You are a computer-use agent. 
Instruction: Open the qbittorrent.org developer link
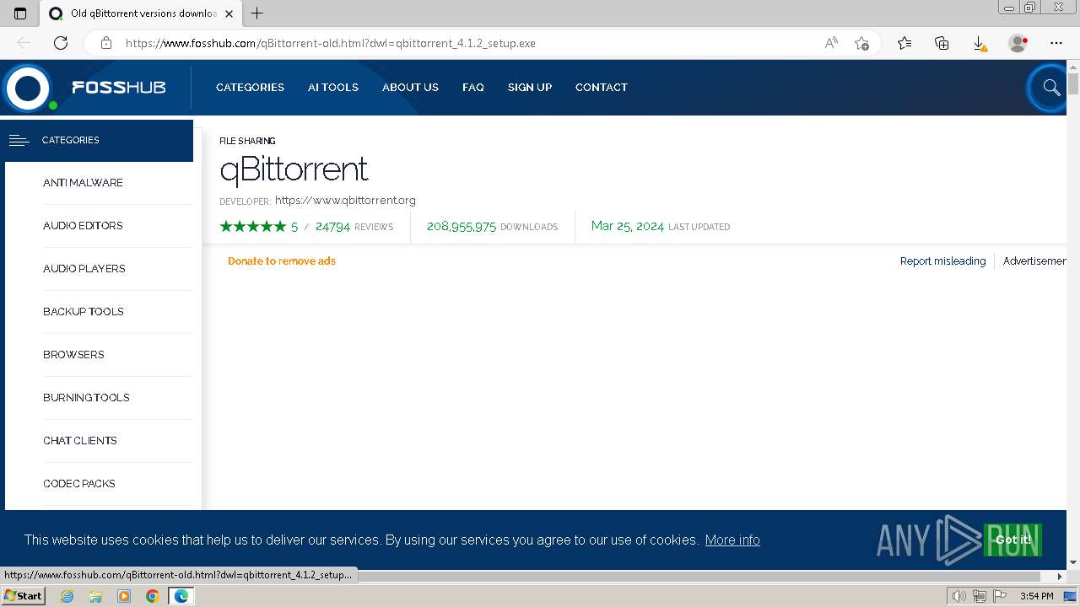click(345, 201)
